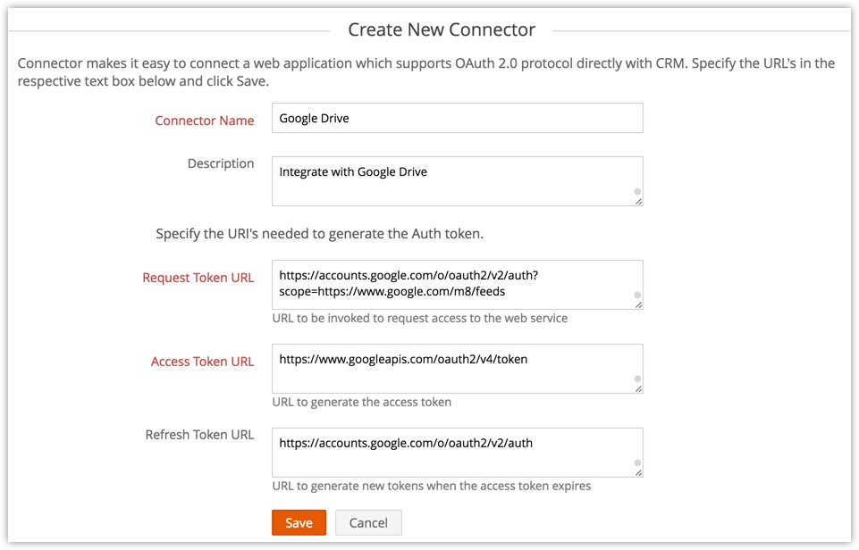Viewport: 859px width, 550px height.
Task: Select the Access Token URL text area
Action: pyautogui.click(x=457, y=369)
